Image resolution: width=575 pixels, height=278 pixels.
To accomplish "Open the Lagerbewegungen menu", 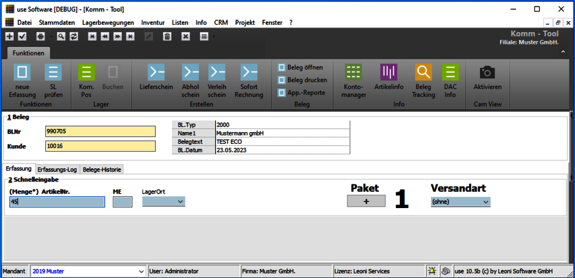I will [x=108, y=22].
